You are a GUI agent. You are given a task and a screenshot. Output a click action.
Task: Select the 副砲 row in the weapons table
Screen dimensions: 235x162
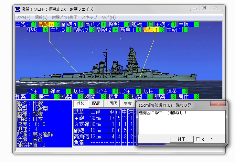105,130
